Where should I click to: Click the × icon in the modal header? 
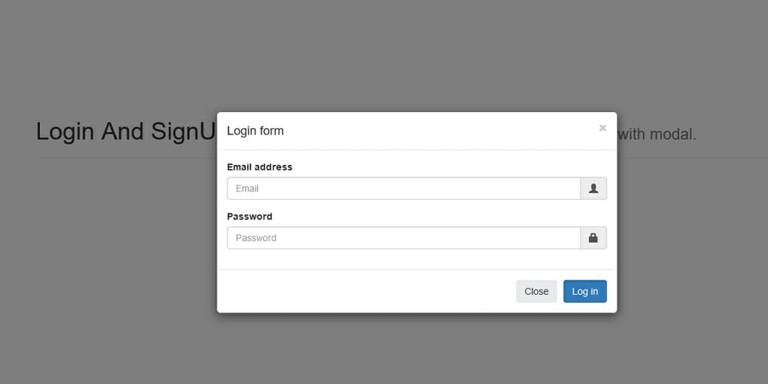coord(602,128)
